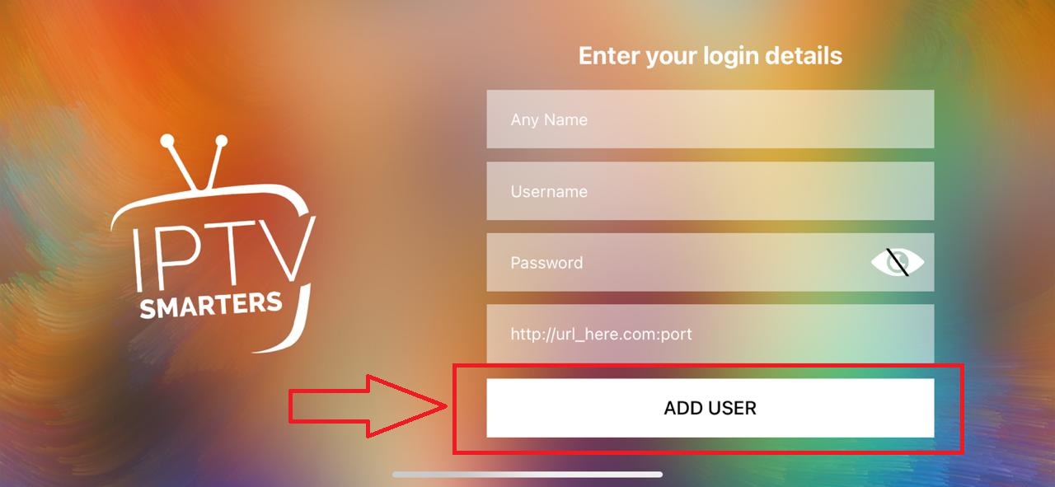This screenshot has height=487, width=1055.
Task: Click the ADD USER button
Action: [710, 408]
